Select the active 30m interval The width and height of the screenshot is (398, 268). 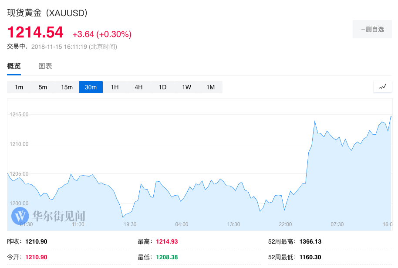pyautogui.click(x=91, y=87)
